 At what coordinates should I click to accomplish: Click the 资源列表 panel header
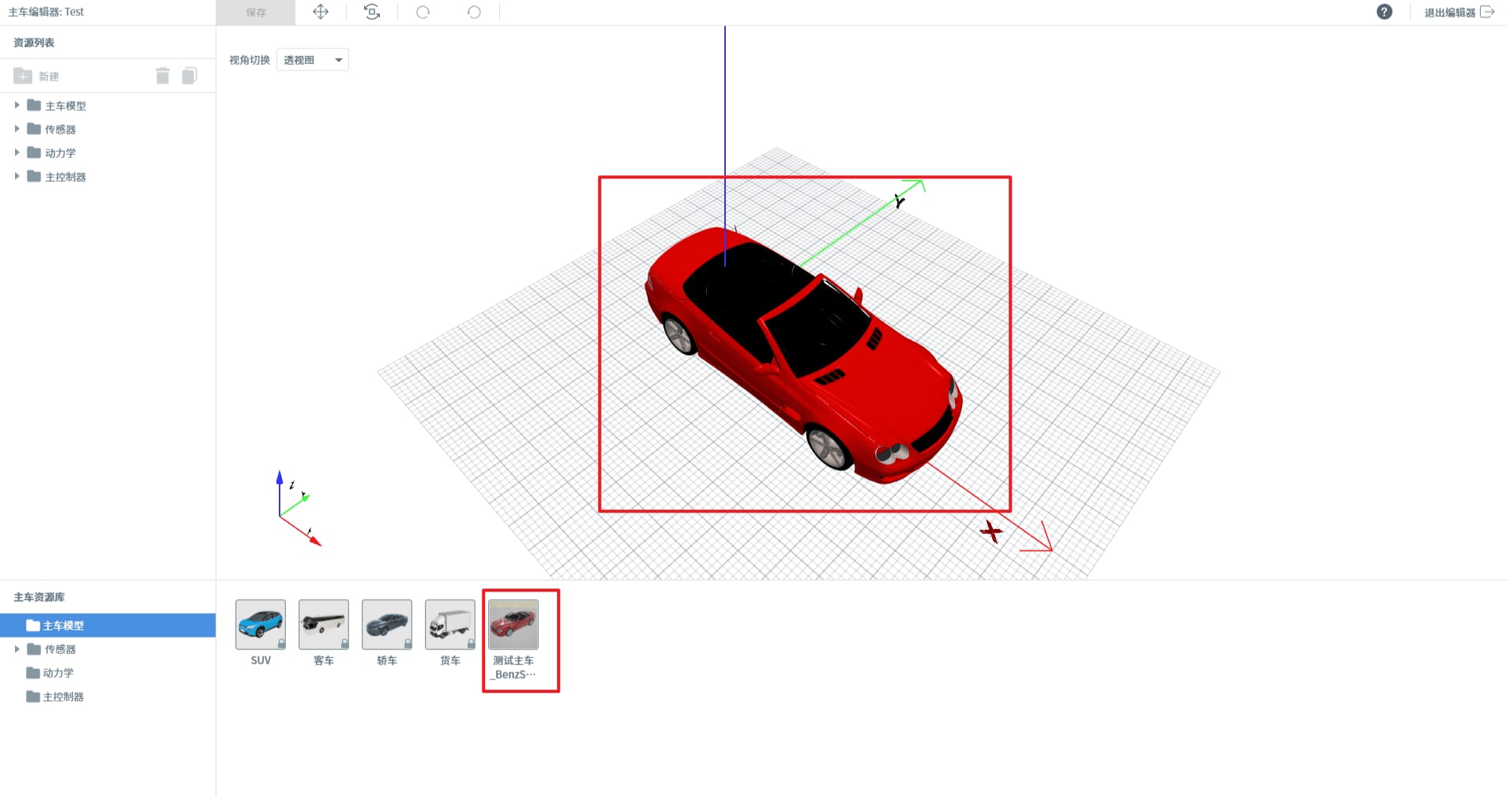(34, 43)
